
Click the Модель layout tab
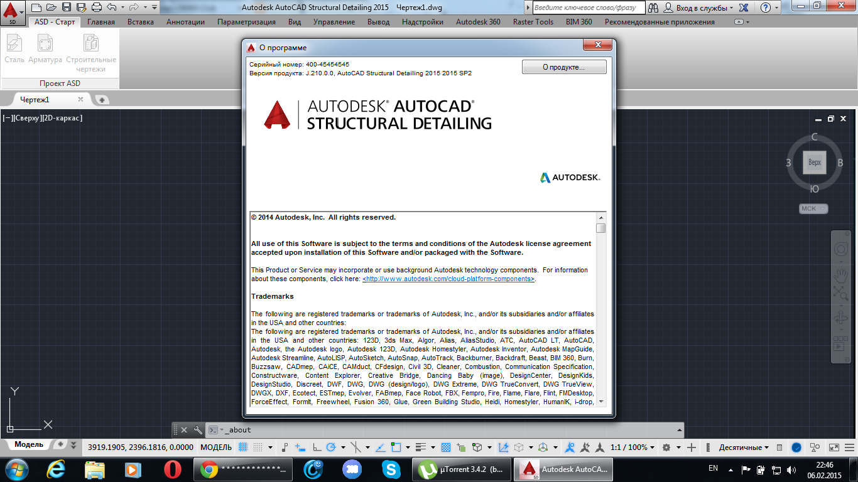(x=29, y=444)
